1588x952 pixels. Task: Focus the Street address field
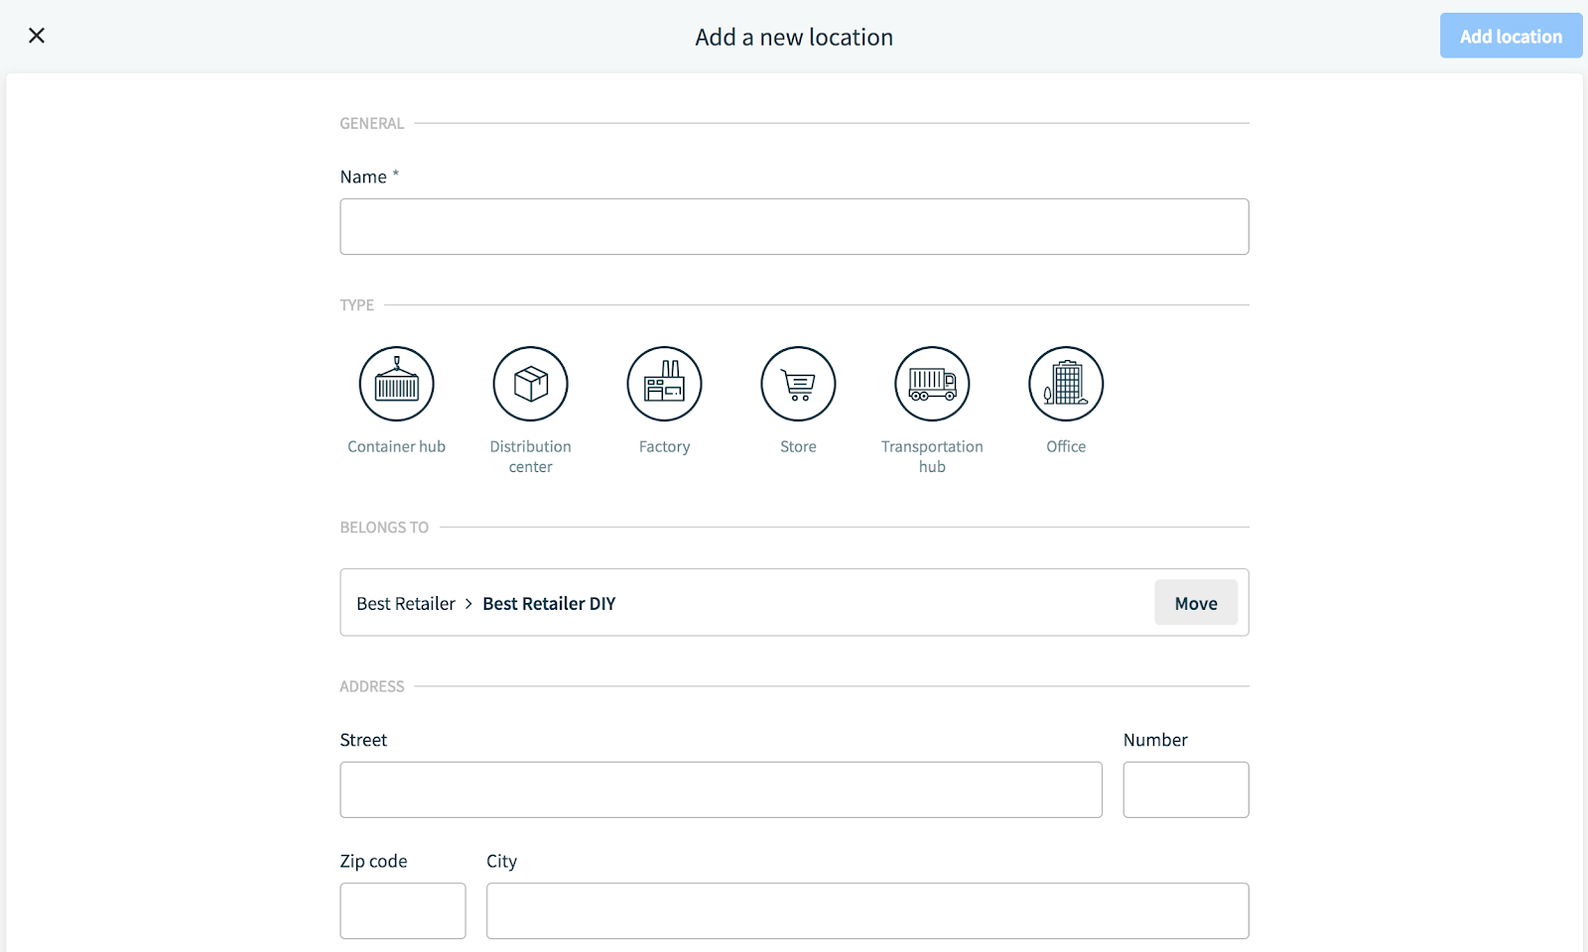721,789
